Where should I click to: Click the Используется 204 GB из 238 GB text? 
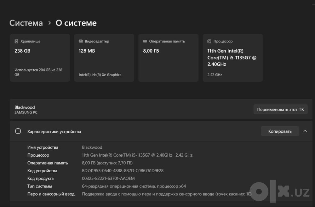pyautogui.click(x=38, y=72)
